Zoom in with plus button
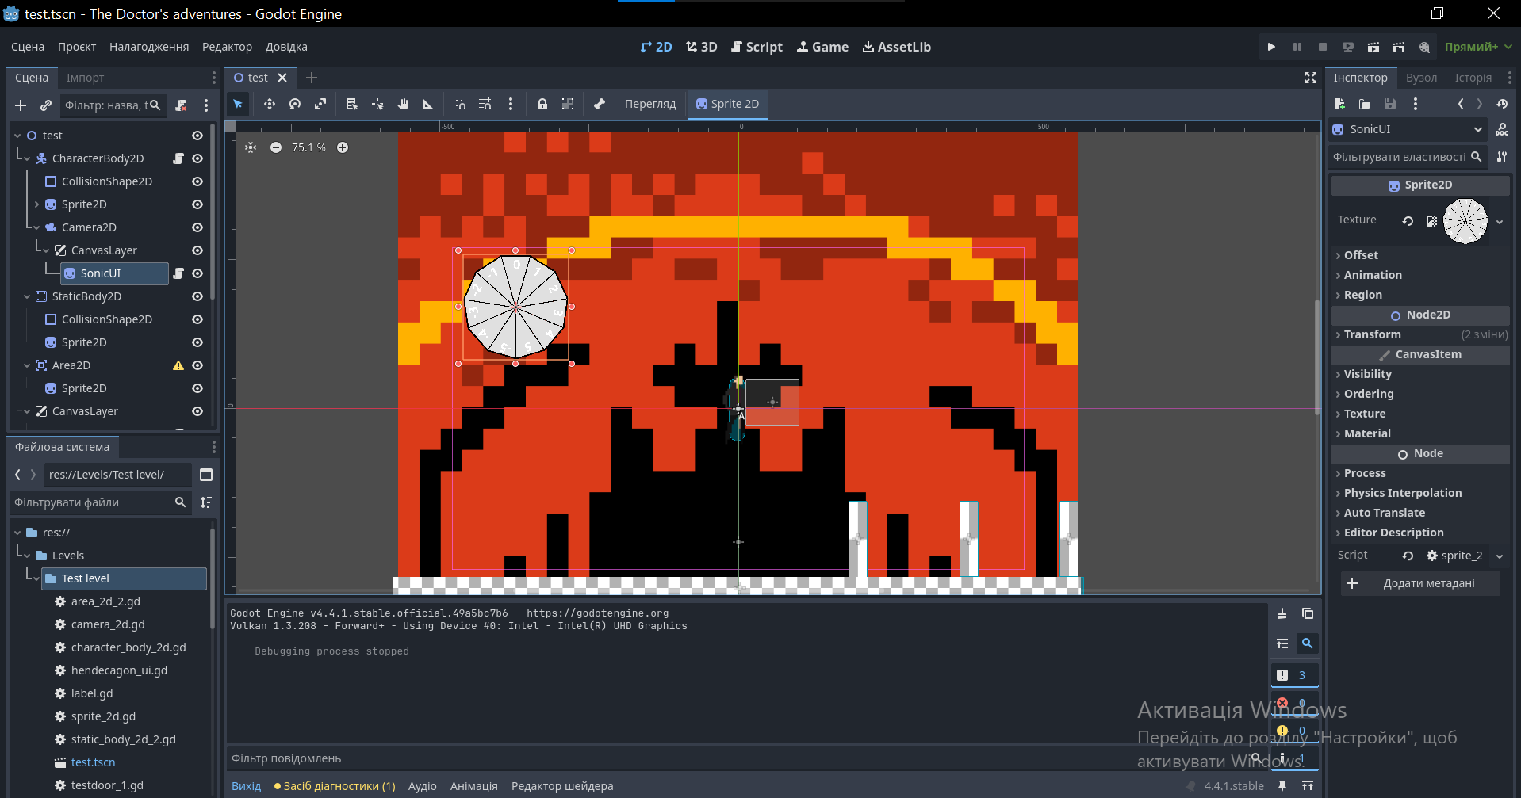The width and height of the screenshot is (1521, 798). (343, 147)
